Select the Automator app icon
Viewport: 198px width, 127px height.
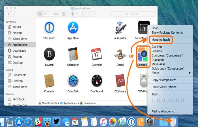(x=120, y=28)
